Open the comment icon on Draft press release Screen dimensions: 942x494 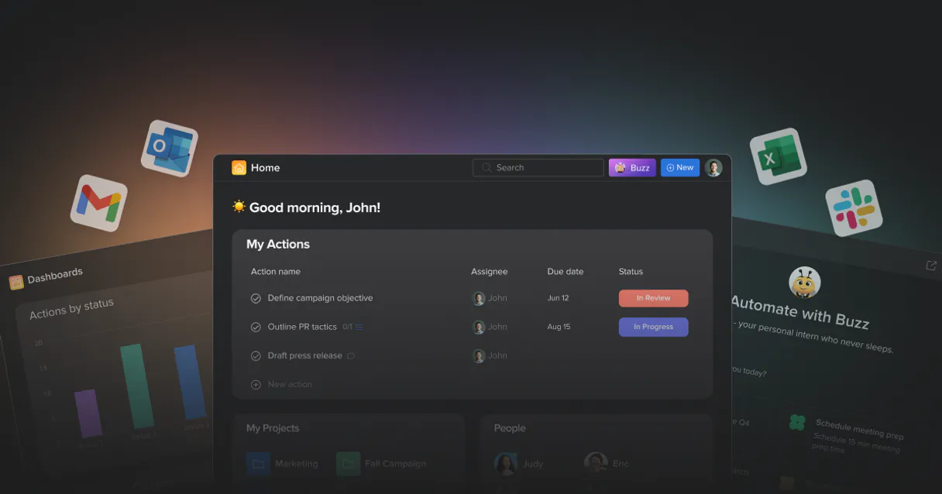pyautogui.click(x=352, y=355)
